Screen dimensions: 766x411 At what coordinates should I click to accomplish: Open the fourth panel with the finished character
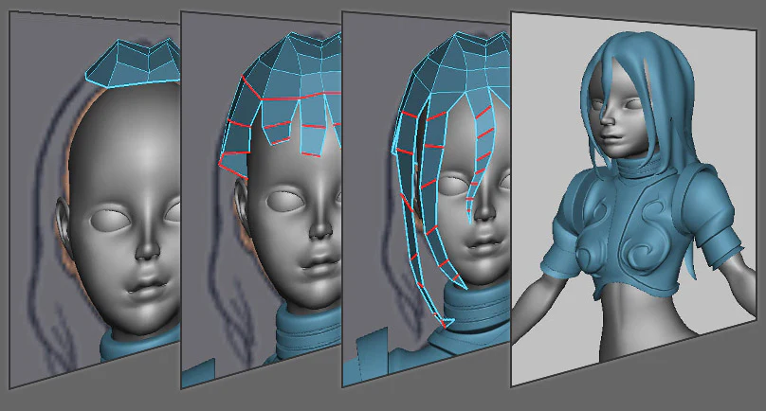pos(633,199)
